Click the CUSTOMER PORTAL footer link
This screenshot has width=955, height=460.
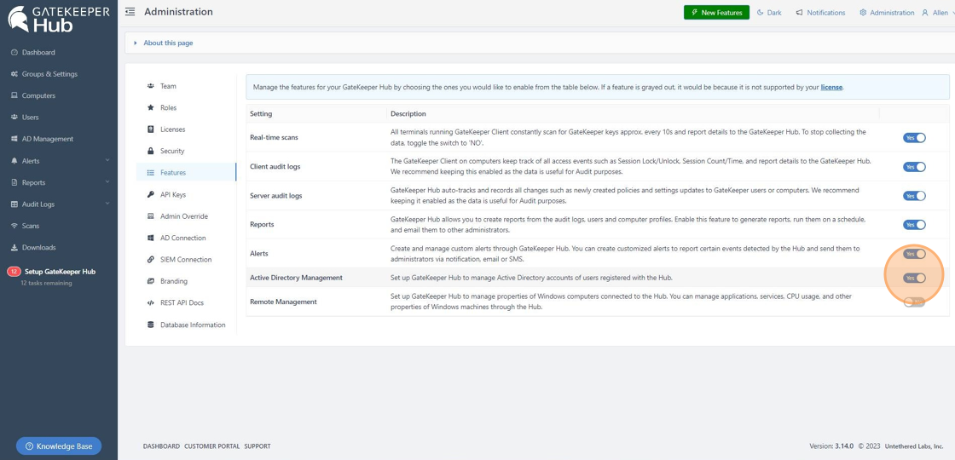tap(212, 446)
